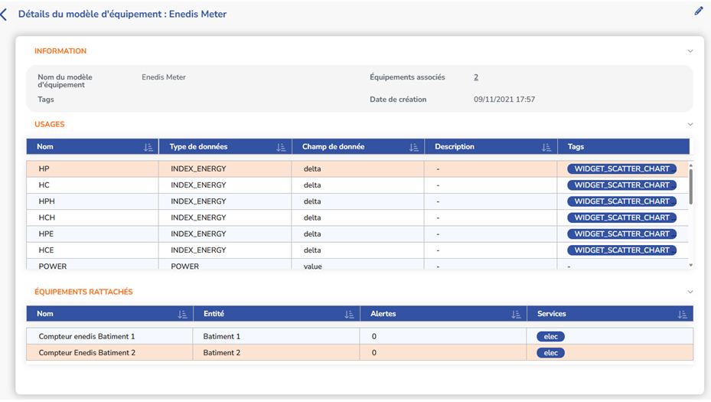Click WIDGET_SCATTER_CHART tag on HP row

pyautogui.click(x=621, y=168)
